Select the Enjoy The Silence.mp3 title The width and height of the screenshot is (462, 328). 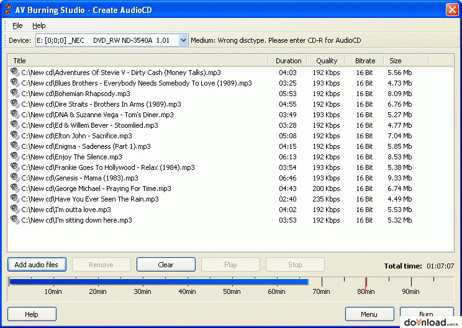(x=71, y=157)
